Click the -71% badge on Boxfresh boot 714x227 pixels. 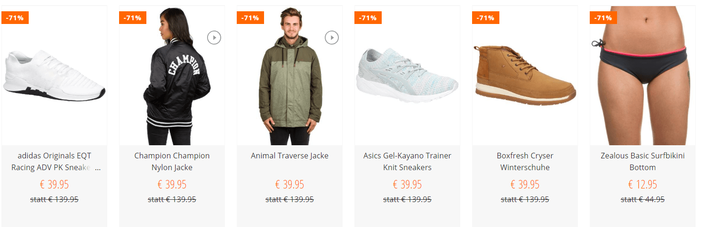pyautogui.click(x=485, y=18)
